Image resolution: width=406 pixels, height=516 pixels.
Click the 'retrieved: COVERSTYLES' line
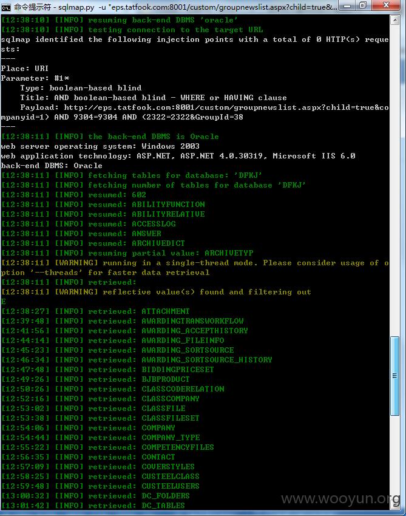point(98,467)
